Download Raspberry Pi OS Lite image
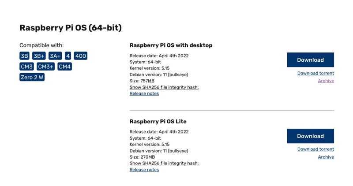 pos(310,136)
